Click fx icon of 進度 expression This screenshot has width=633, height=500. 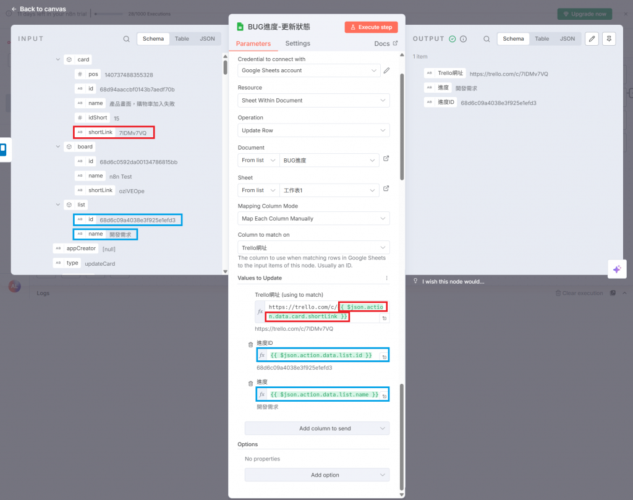coord(262,394)
